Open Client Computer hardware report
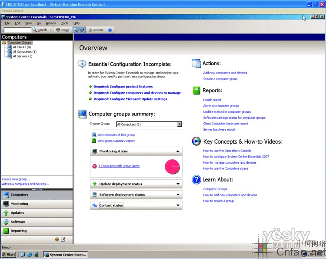The image size is (326, 259). click(x=226, y=124)
